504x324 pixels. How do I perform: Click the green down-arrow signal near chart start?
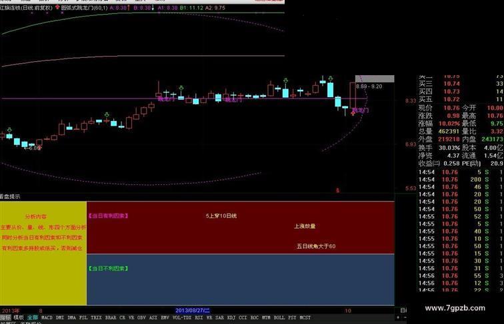click(x=9, y=130)
